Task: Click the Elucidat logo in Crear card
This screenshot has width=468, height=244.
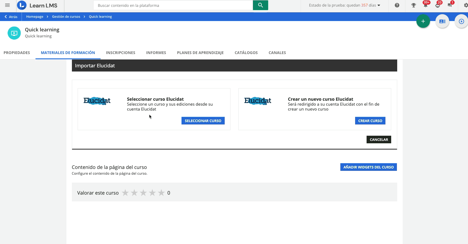Action: [258, 101]
